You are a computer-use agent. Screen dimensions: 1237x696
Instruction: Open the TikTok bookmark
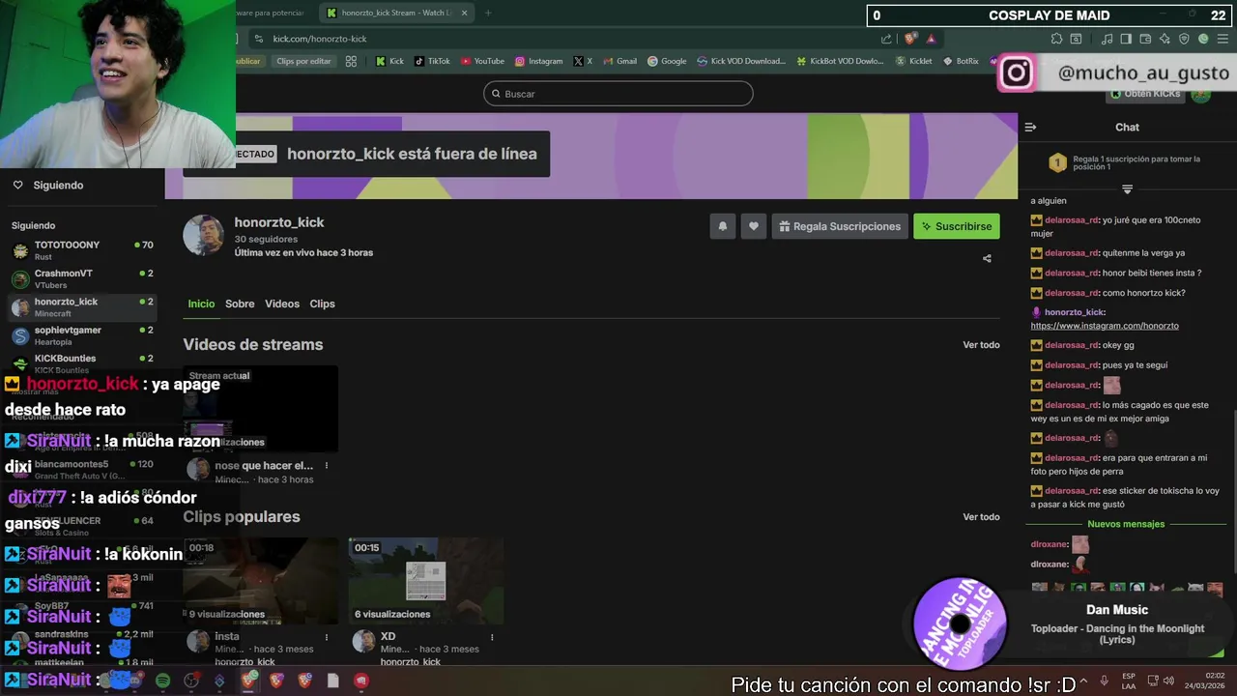coord(432,61)
